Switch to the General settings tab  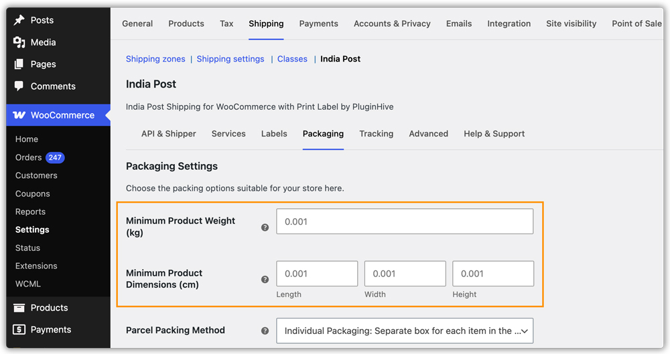point(137,23)
